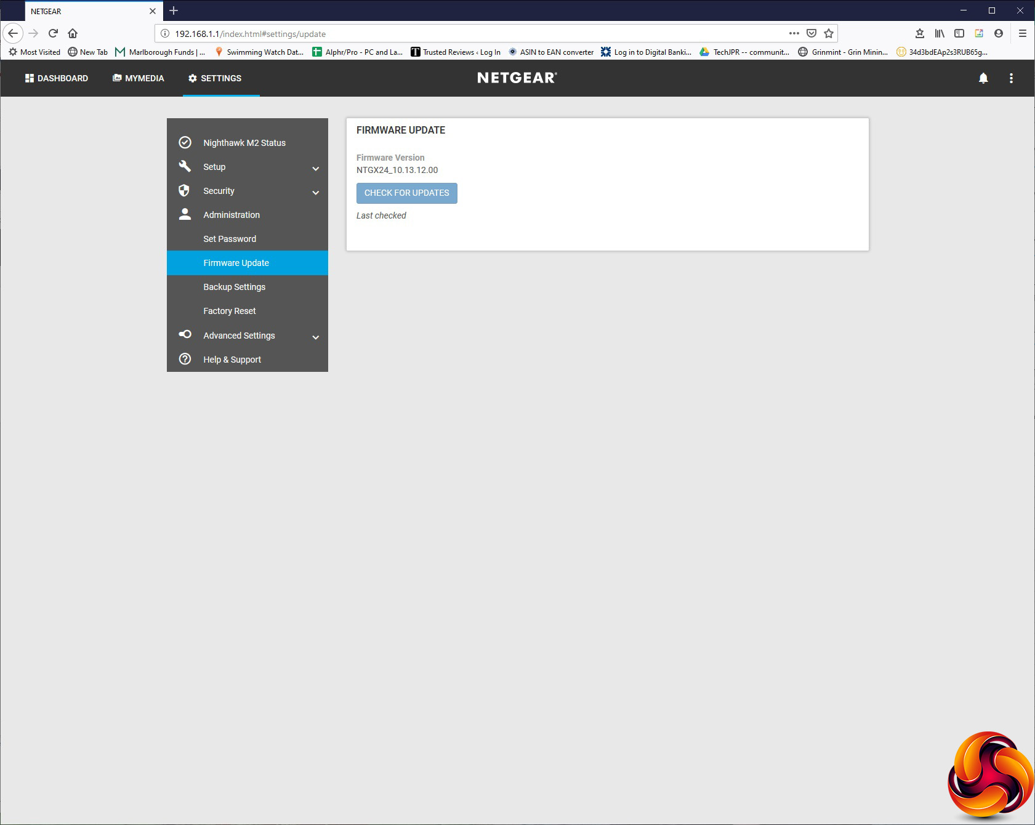The image size is (1035, 825).
Task: Open Backup Settings in the sidebar
Action: coord(248,287)
